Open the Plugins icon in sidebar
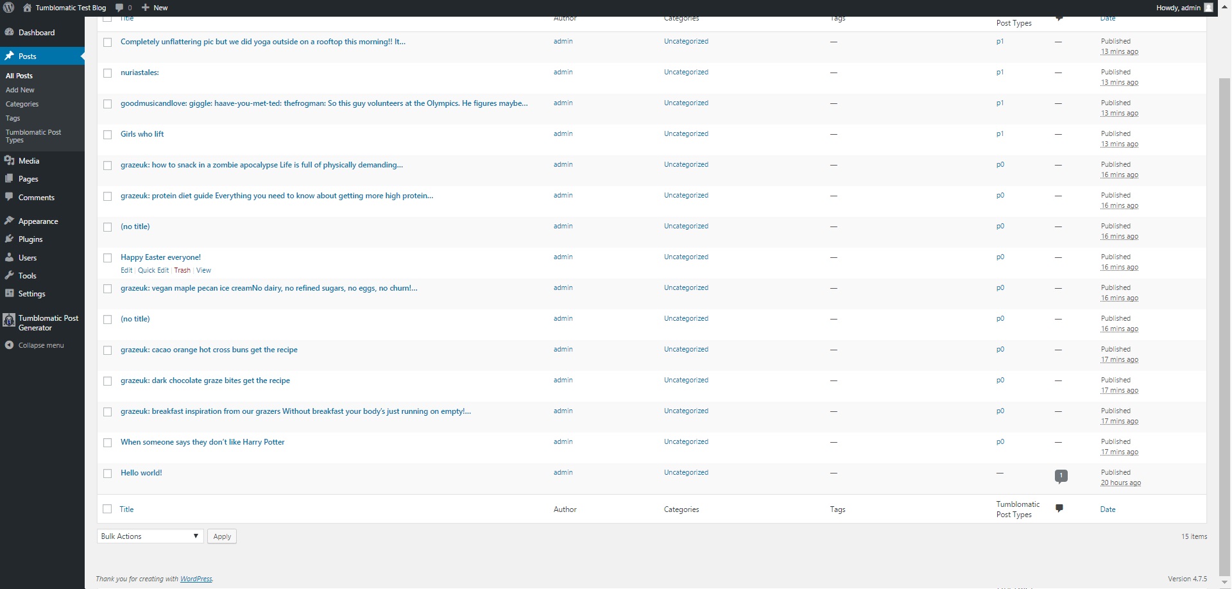1232x589 pixels. [9, 239]
